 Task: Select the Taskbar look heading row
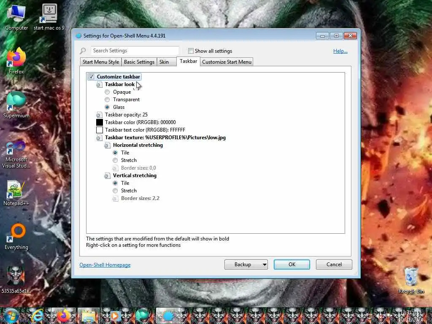click(x=119, y=84)
